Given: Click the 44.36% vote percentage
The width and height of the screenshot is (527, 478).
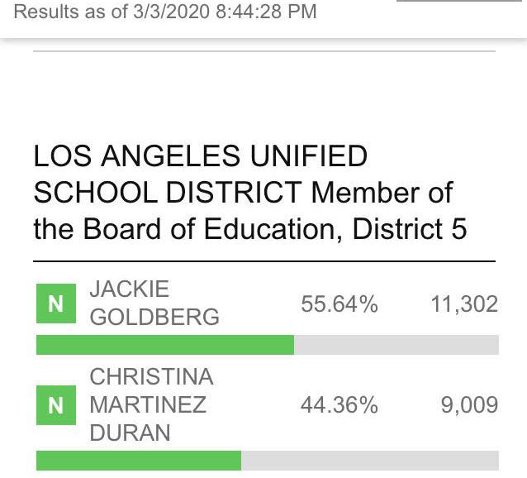Looking at the screenshot, I should click(x=339, y=405).
